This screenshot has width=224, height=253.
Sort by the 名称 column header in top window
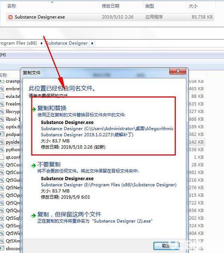[x=12, y=6]
